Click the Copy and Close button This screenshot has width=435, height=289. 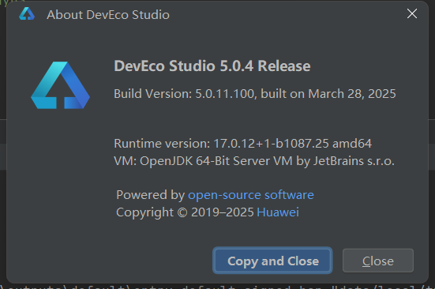272,261
